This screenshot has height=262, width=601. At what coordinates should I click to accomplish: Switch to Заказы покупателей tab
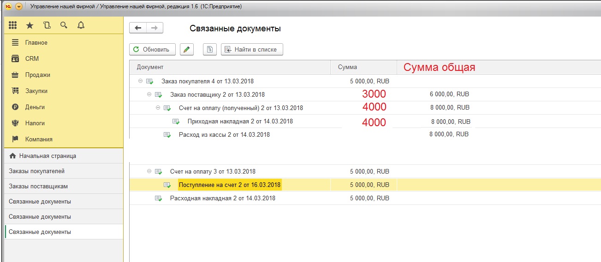coord(37,171)
